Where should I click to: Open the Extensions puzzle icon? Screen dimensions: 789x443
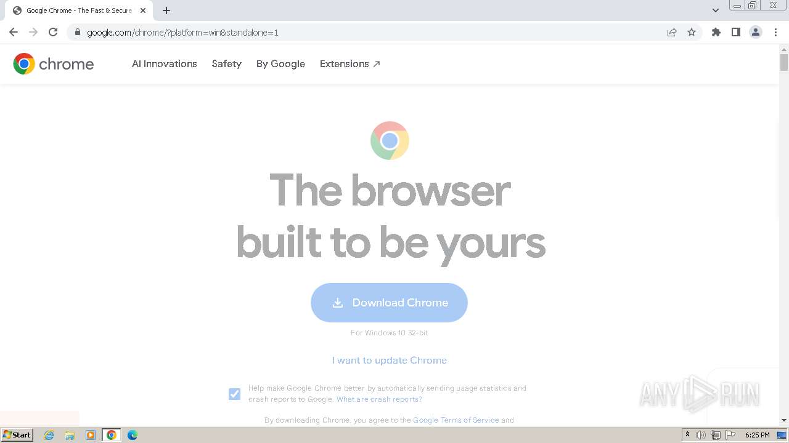pyautogui.click(x=716, y=32)
